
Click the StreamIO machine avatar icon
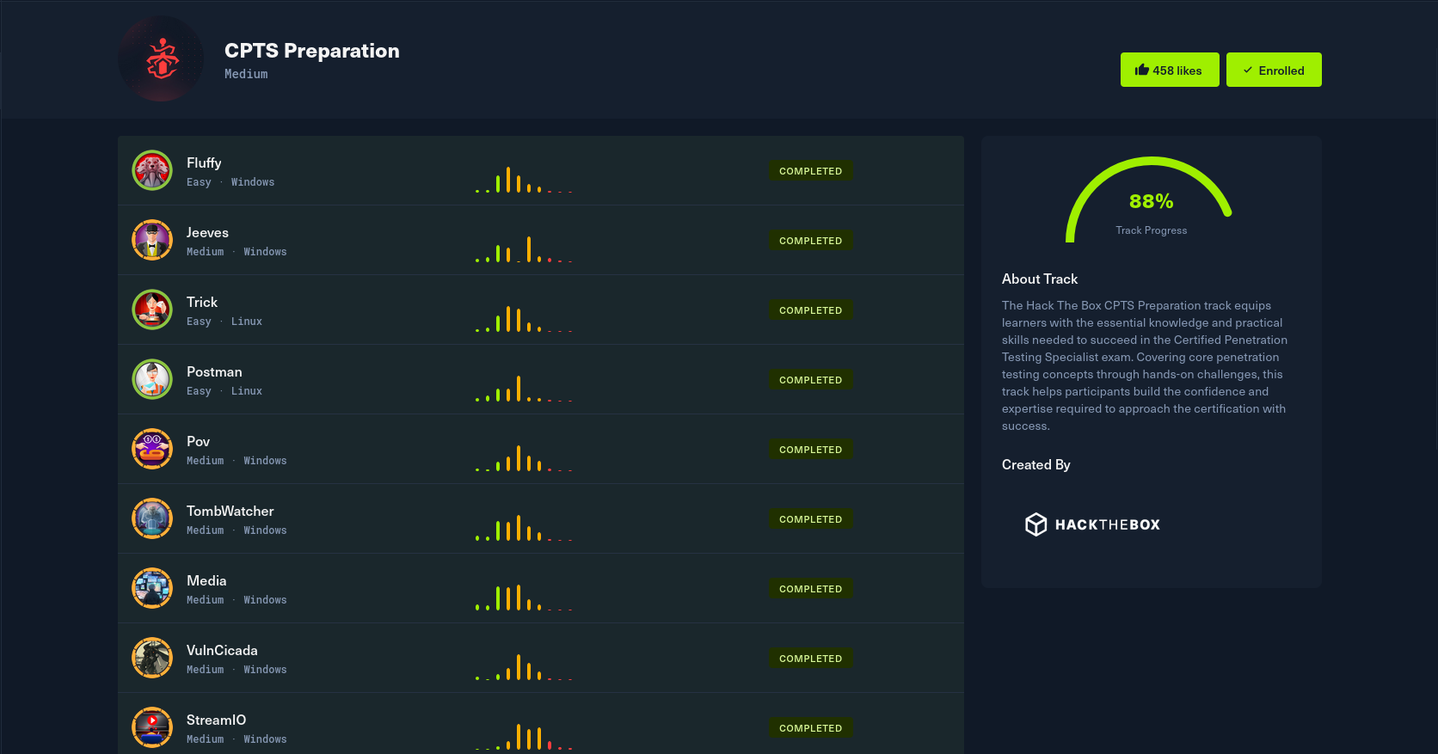pyautogui.click(x=152, y=727)
